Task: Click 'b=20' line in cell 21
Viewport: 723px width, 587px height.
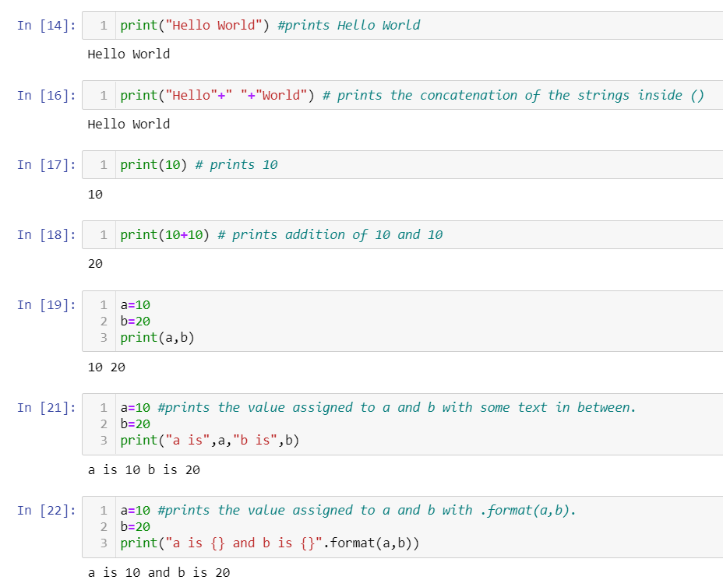Action: 135,424
